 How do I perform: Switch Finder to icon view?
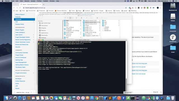[x=65, y=18]
